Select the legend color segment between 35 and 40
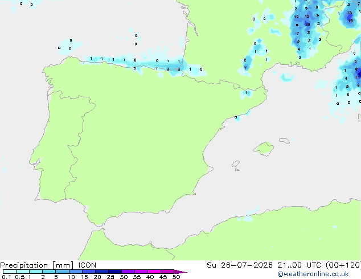The image size is (361, 279). coord(141,272)
